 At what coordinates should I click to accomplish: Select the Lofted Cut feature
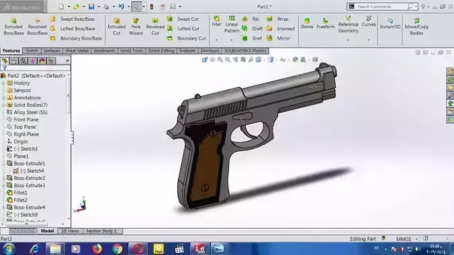(x=183, y=28)
